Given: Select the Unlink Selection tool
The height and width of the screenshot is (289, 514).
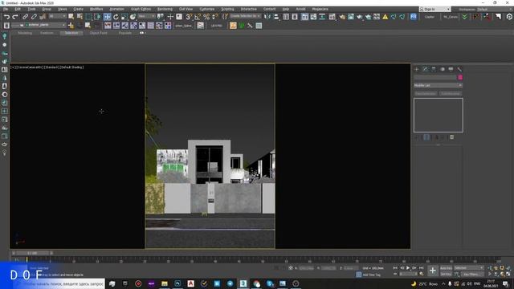Looking at the screenshot, I should click(x=34, y=17).
